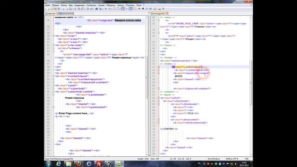The height and width of the screenshot is (167, 297).
Task: Collapse the u-block div fold marker
Action: click(x=159, y=98)
